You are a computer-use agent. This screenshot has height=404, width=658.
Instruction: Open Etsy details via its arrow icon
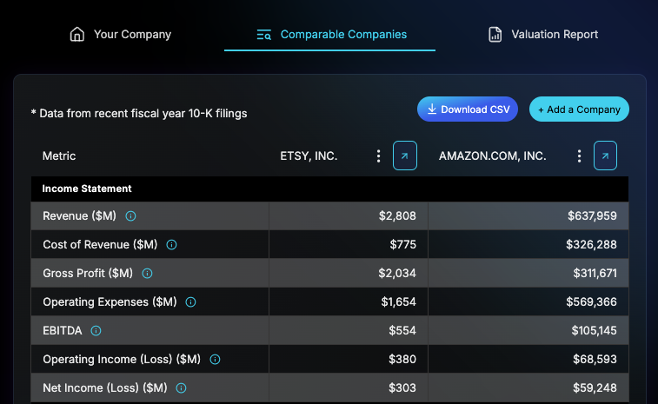click(404, 156)
